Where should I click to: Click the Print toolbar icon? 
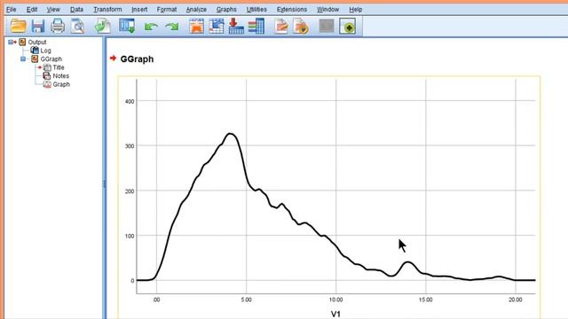point(58,26)
